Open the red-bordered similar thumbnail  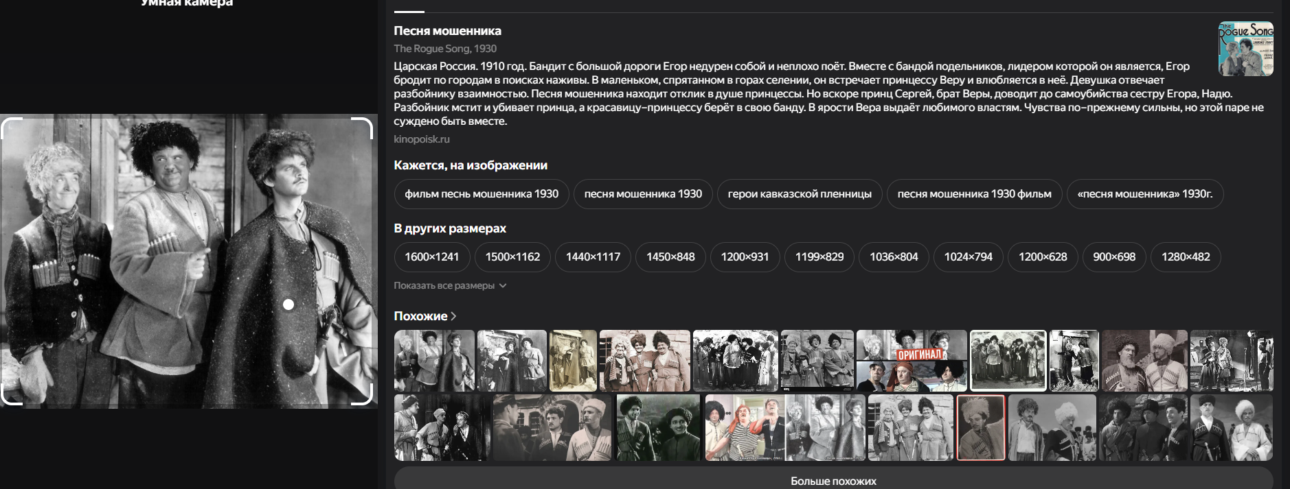click(x=980, y=427)
